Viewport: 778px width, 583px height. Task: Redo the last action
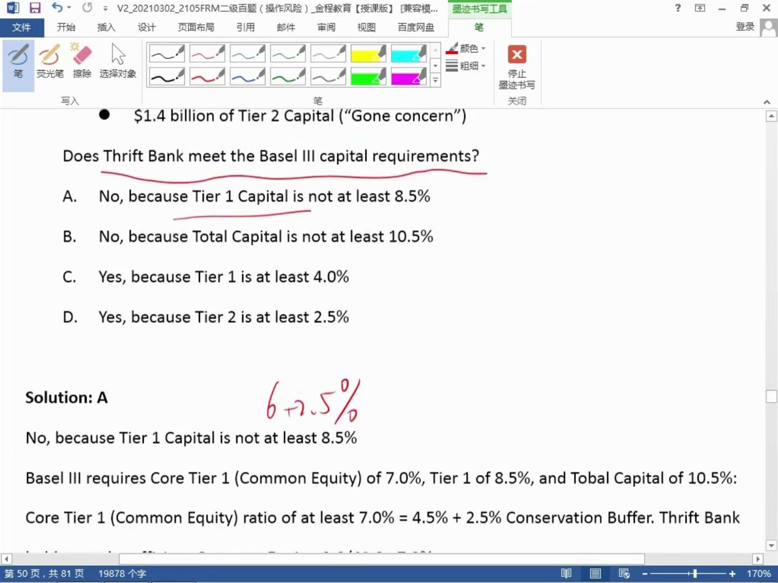(x=87, y=8)
